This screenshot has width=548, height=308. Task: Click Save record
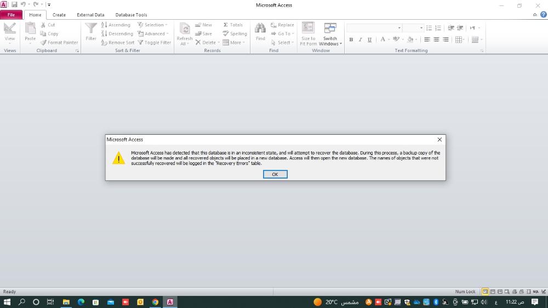[x=203, y=33]
